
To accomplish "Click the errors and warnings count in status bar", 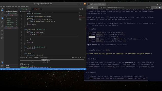I will click(x=18, y=69).
